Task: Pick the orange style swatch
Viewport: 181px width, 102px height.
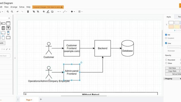Action: [171, 27]
